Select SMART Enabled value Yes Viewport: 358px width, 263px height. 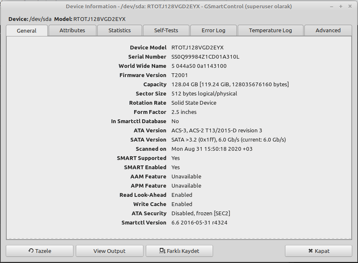(x=176, y=168)
